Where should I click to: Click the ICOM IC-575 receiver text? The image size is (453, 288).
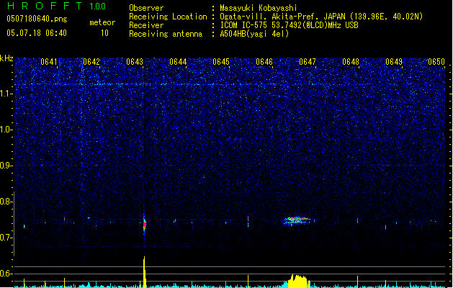pos(290,25)
